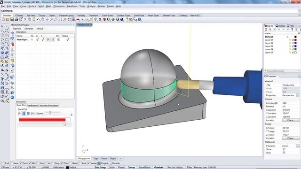Click the Back Plot Speed slider
The image size is (301, 169).
(53, 113)
